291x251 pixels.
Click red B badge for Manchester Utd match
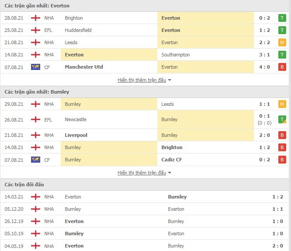click(x=282, y=67)
